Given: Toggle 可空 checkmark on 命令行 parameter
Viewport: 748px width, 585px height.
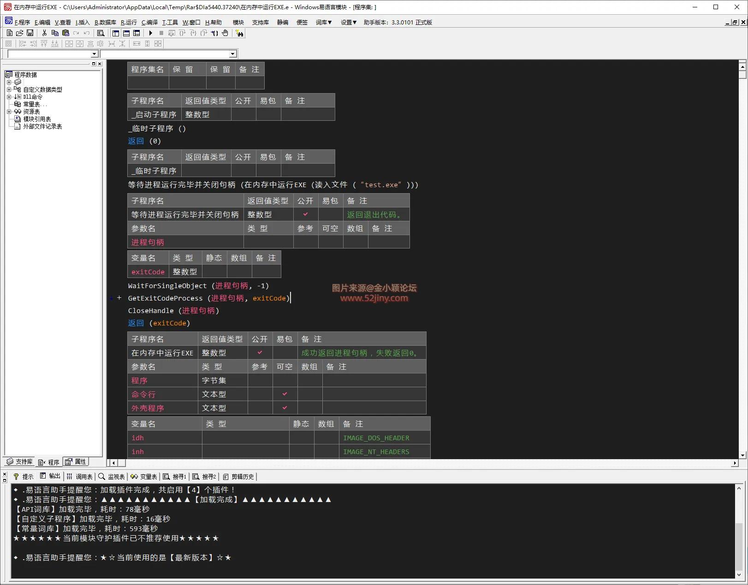Looking at the screenshot, I should (x=285, y=394).
